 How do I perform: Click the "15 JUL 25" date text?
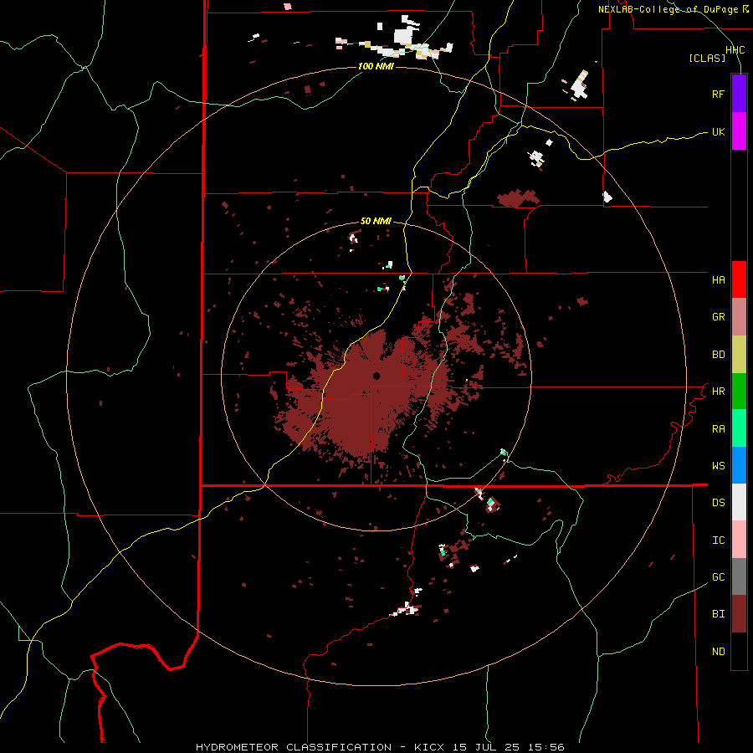point(484,747)
